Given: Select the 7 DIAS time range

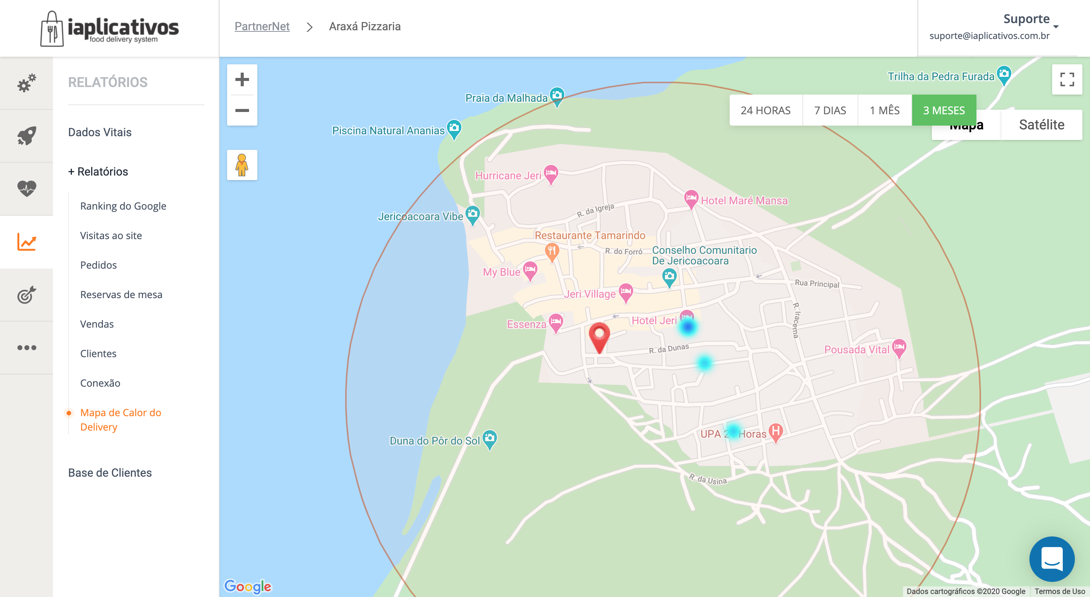Looking at the screenshot, I should pos(830,110).
